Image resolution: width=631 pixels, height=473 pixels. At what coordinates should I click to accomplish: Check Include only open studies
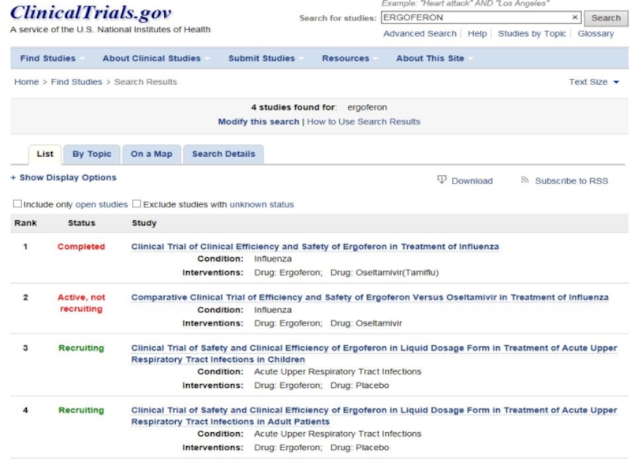coord(17,203)
